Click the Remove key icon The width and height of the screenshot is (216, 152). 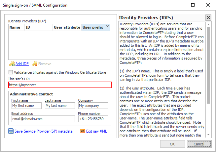tap(35, 63)
